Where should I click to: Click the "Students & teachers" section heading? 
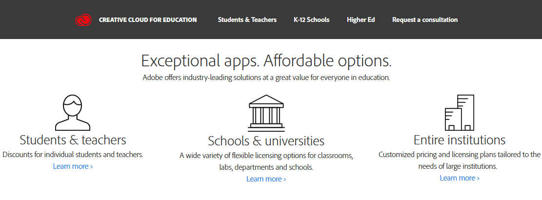coord(73,140)
